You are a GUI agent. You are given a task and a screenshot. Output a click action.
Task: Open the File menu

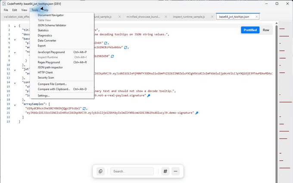[x=6, y=10]
